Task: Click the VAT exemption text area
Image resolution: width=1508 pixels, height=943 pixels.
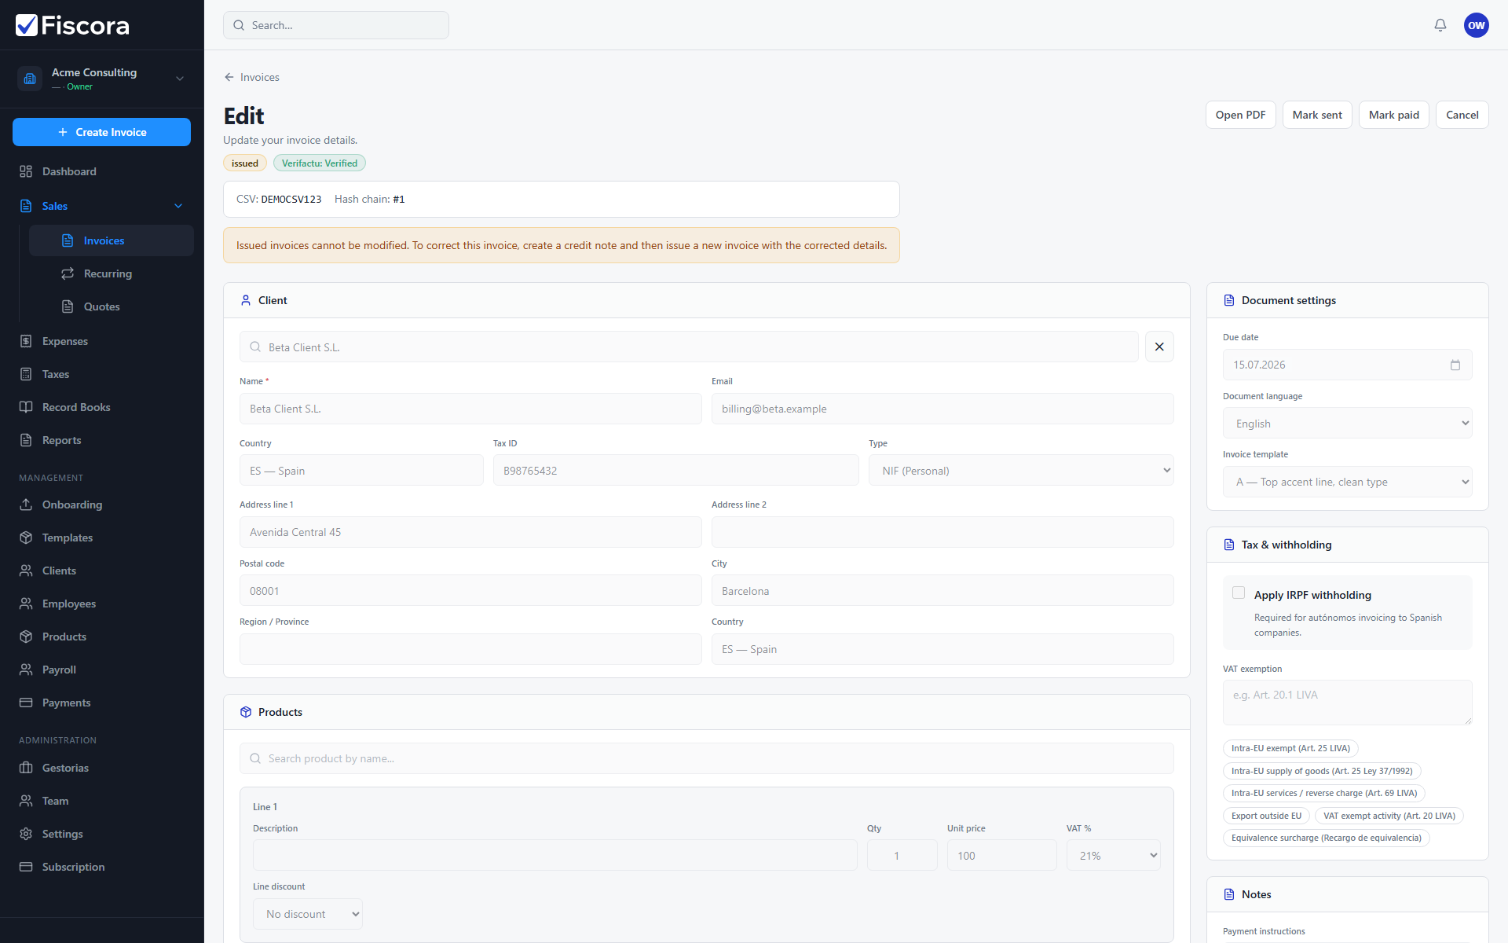Action: coord(1348,703)
